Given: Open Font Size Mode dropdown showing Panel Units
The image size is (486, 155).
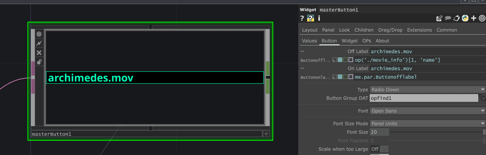Looking at the screenshot, I should click(428, 123).
